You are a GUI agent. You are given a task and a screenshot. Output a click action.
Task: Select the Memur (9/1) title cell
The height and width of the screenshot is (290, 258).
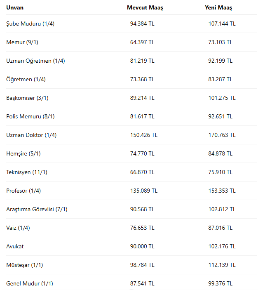(22, 42)
